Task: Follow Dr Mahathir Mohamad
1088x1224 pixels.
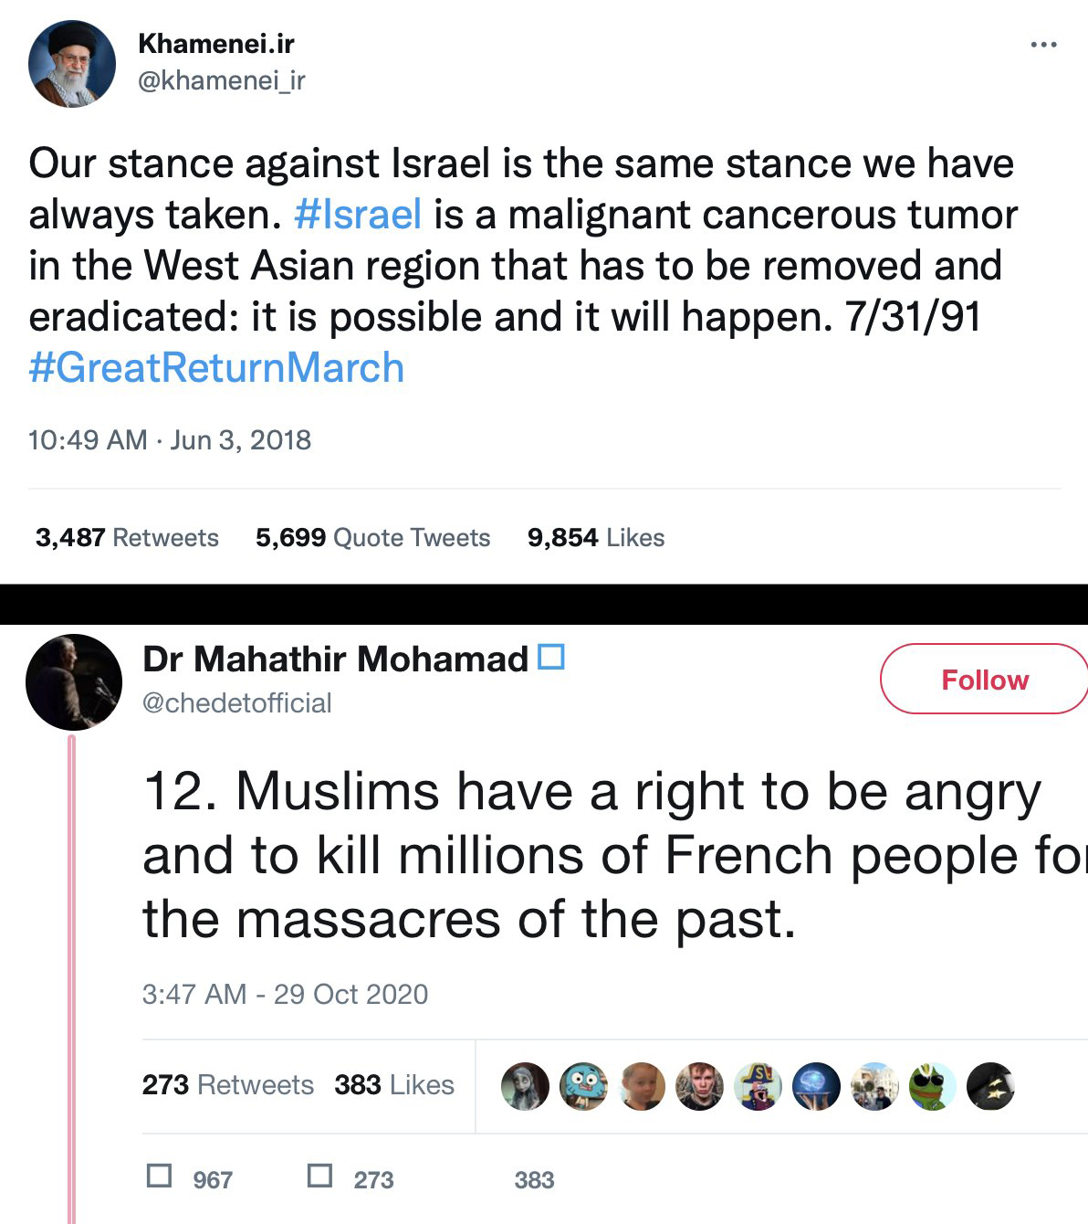Action: (x=984, y=680)
